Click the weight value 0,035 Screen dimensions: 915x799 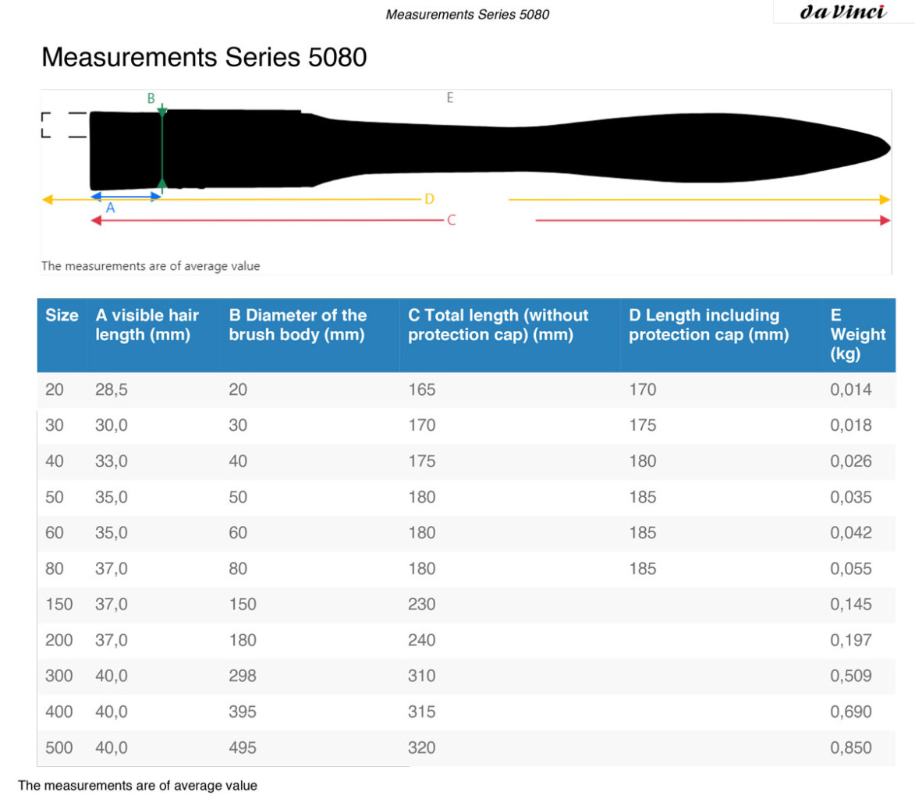coord(851,497)
